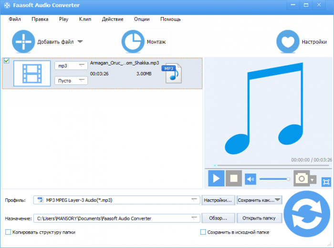Toggle fullscreen preview icon
Screen dimensions: 334x248
coord(326,182)
